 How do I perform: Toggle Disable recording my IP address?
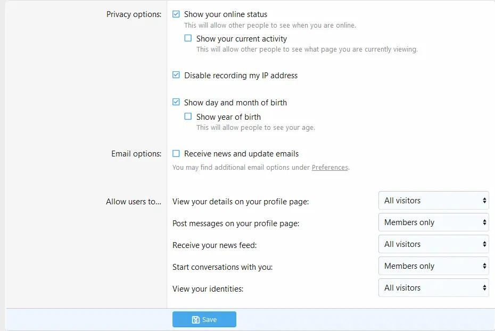pyautogui.click(x=176, y=76)
